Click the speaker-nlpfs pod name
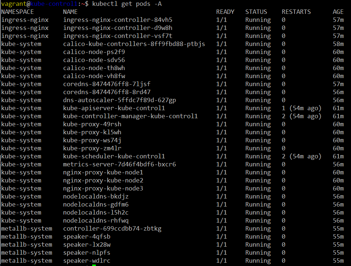This screenshot has width=351, height=266. click(x=87, y=253)
